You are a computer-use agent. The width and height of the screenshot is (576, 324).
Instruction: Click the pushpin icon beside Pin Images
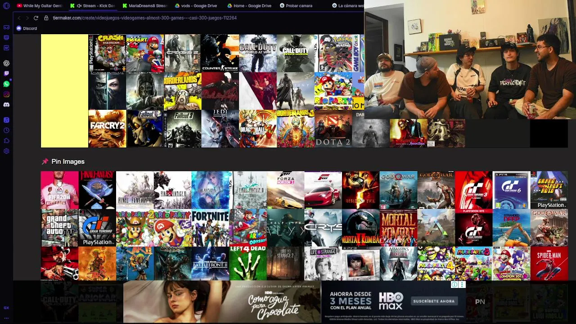[x=45, y=162]
